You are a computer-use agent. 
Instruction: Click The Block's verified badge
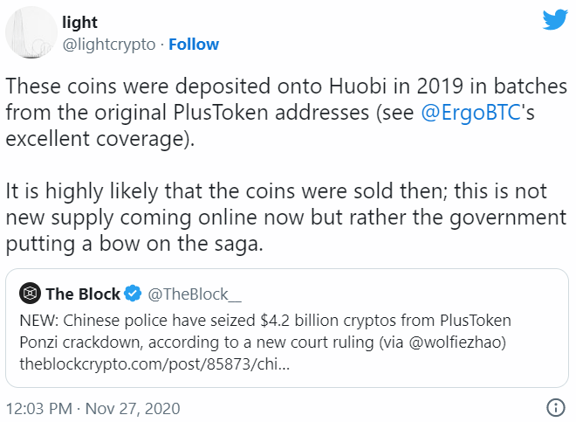[134, 293]
